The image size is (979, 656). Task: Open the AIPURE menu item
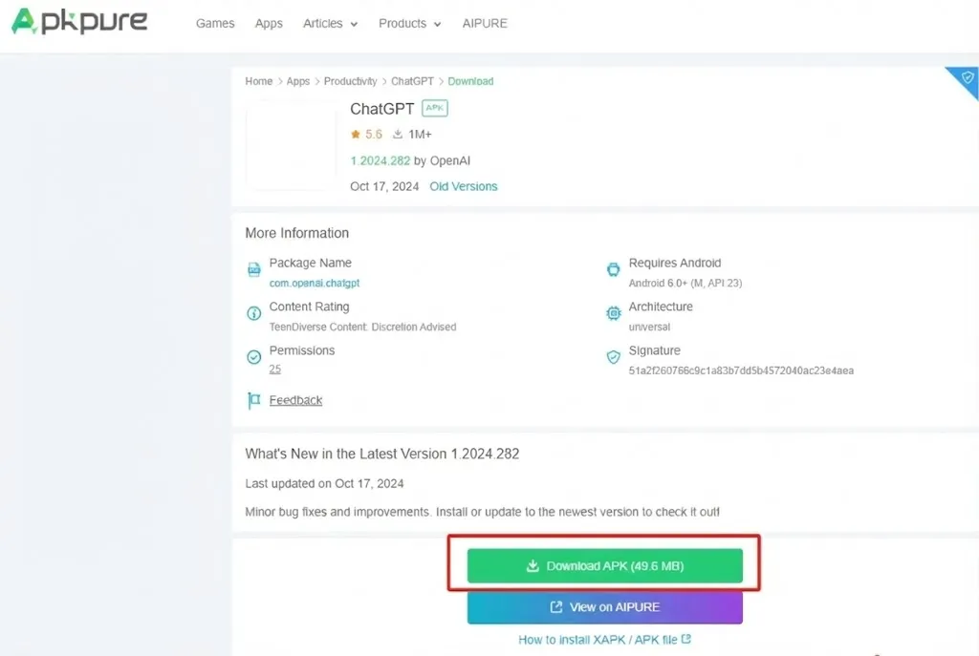tap(485, 23)
